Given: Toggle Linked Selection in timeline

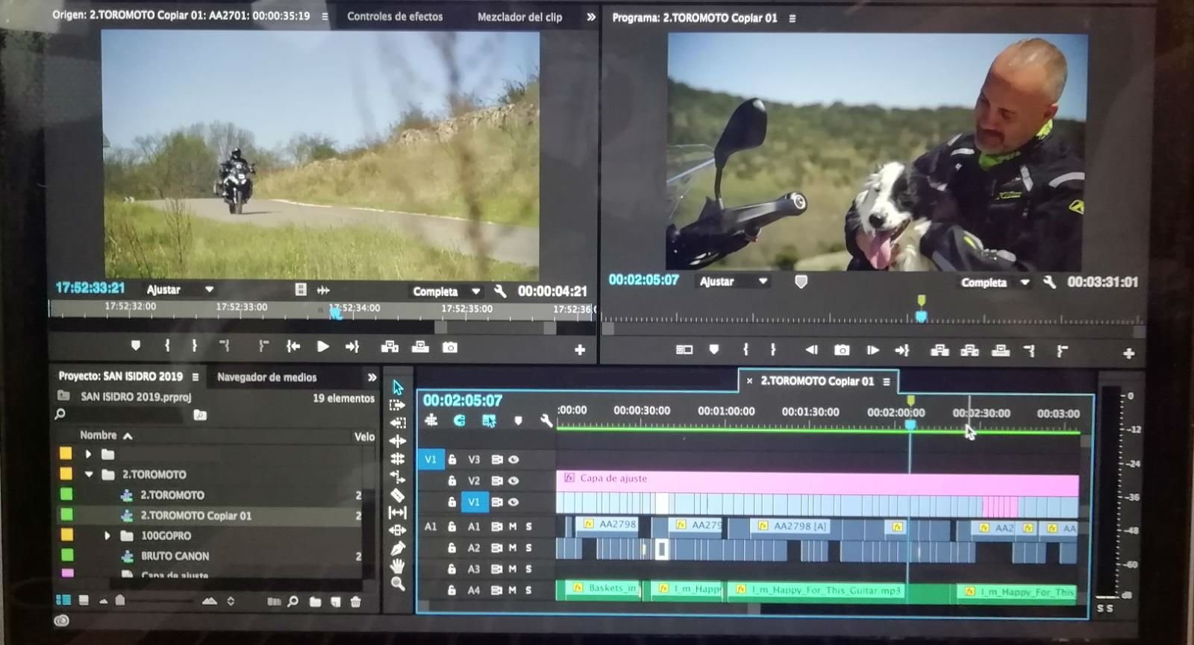Looking at the screenshot, I should click(x=489, y=421).
